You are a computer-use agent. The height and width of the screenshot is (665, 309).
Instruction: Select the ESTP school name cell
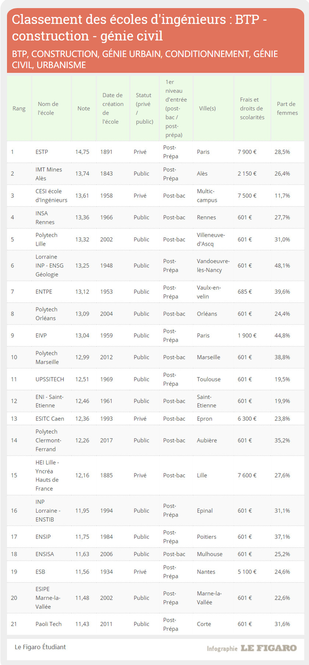click(42, 152)
